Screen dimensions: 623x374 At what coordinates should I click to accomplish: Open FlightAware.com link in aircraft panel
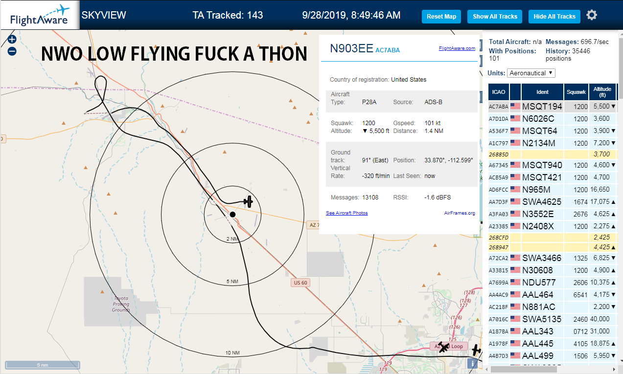(x=457, y=48)
